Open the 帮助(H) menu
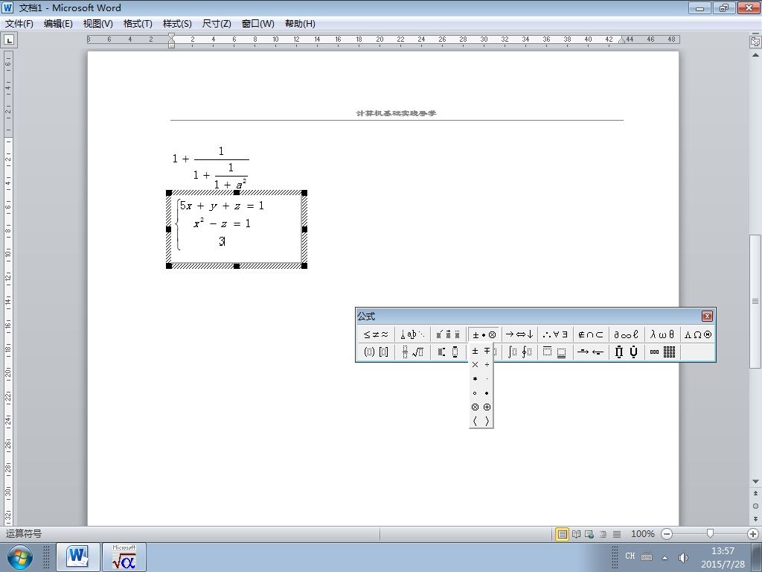 [300, 23]
